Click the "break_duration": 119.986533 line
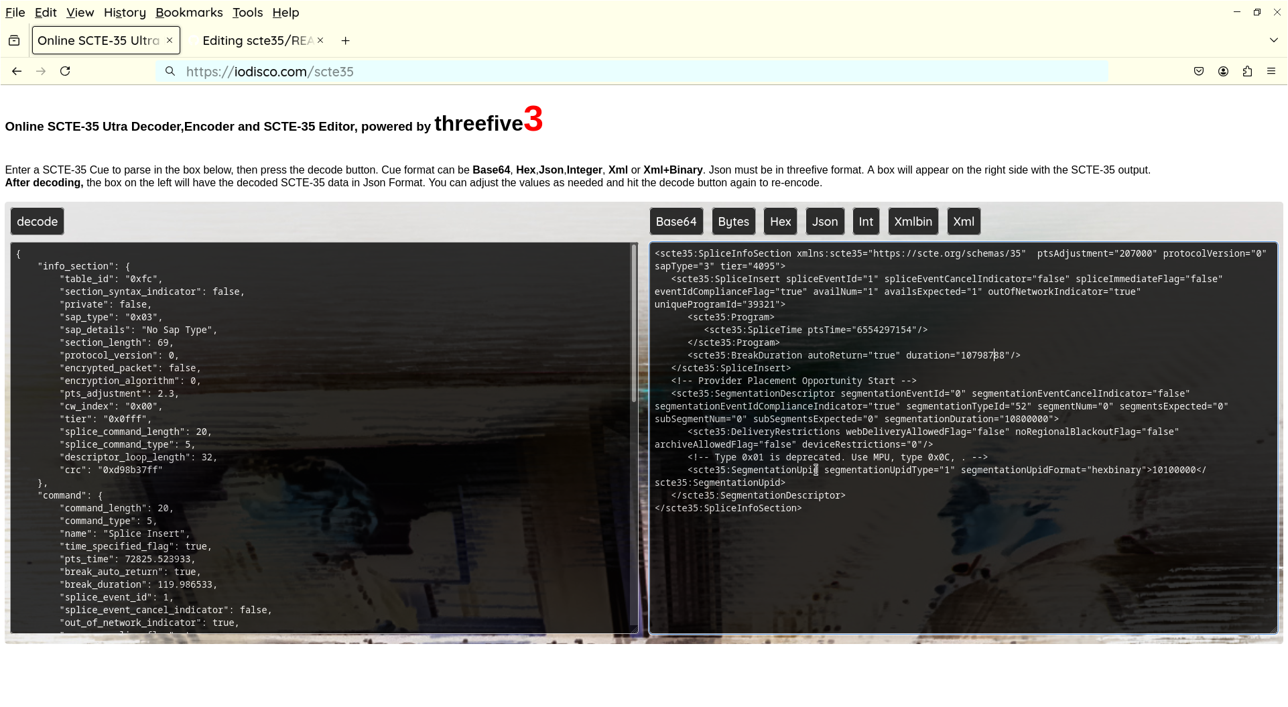This screenshot has height=707, width=1288. [x=139, y=585]
